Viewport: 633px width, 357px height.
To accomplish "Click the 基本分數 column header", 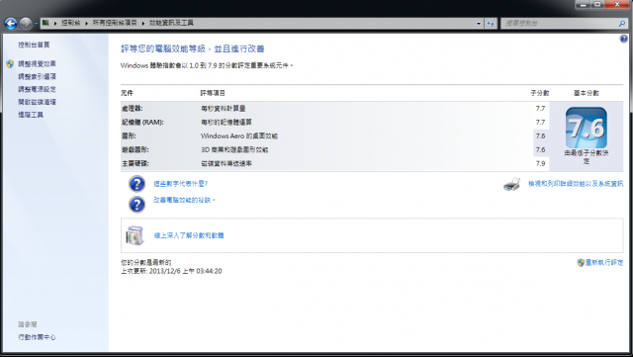I will pos(587,93).
